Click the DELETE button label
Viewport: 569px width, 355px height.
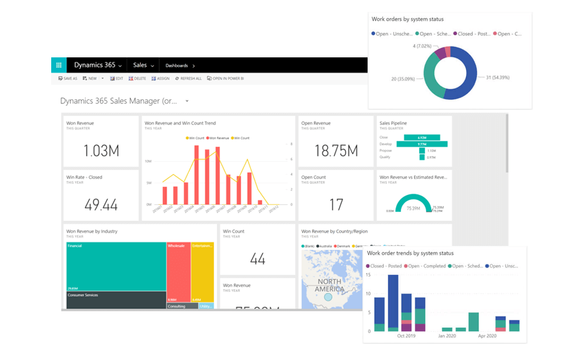(x=140, y=78)
